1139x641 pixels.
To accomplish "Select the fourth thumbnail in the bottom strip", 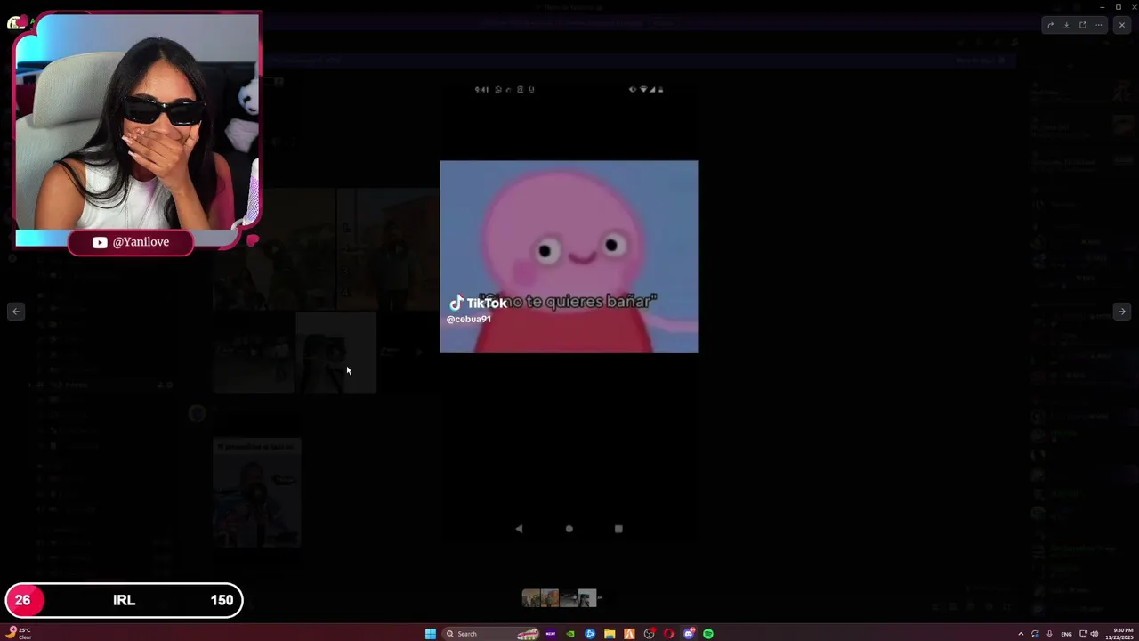I will click(587, 597).
